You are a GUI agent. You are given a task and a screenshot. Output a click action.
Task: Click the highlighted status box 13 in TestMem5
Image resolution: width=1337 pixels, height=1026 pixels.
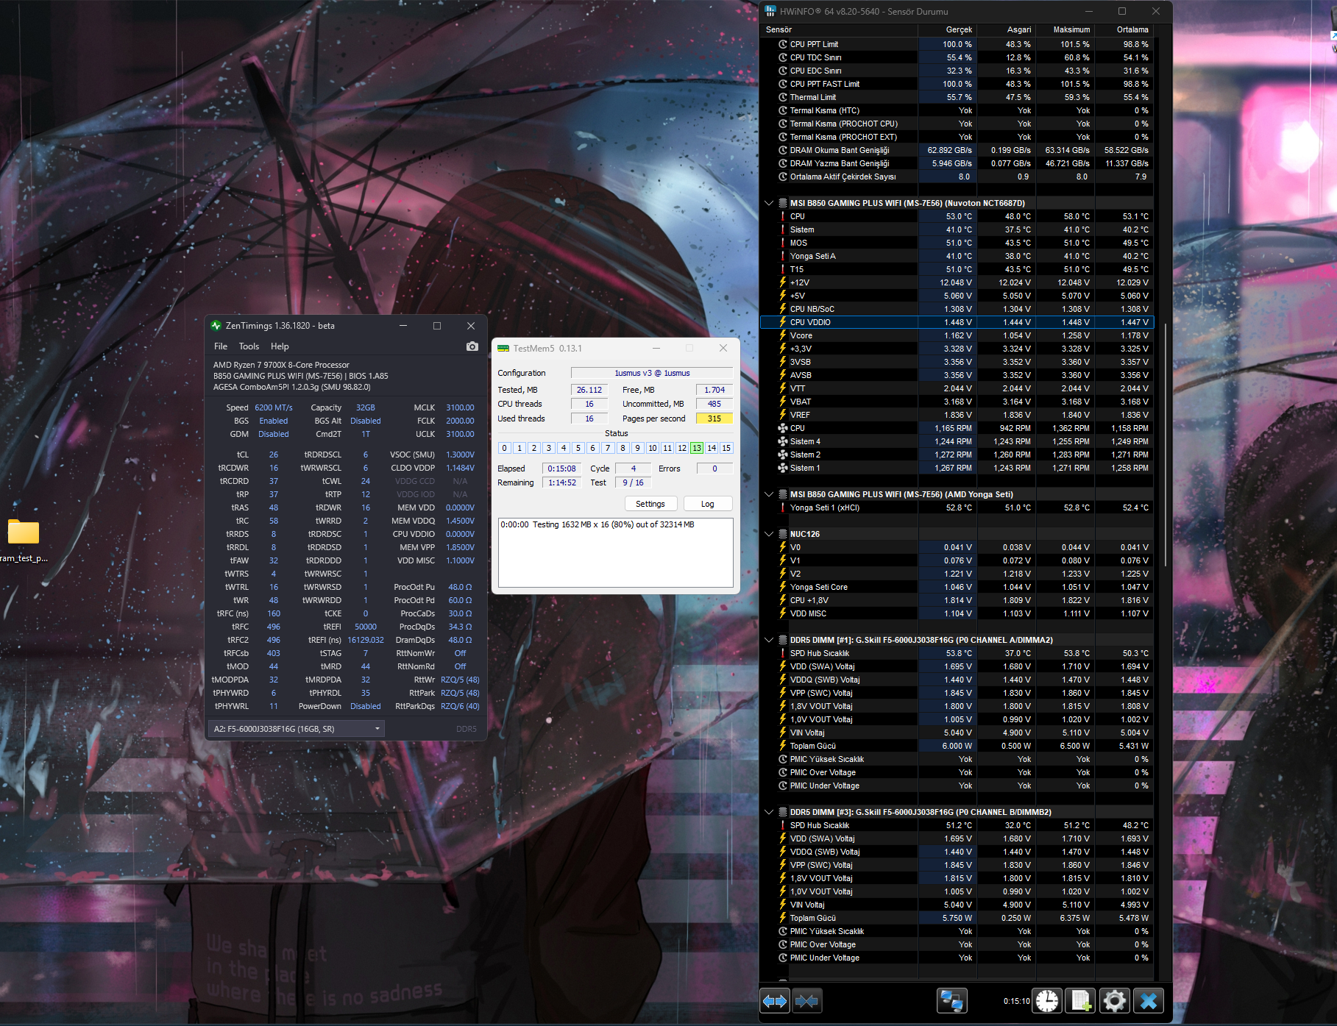click(697, 448)
